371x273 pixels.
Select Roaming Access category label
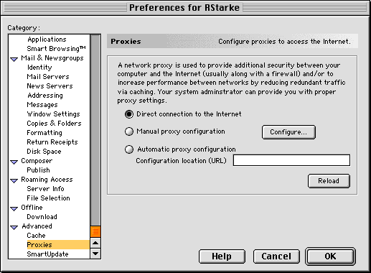47,180
